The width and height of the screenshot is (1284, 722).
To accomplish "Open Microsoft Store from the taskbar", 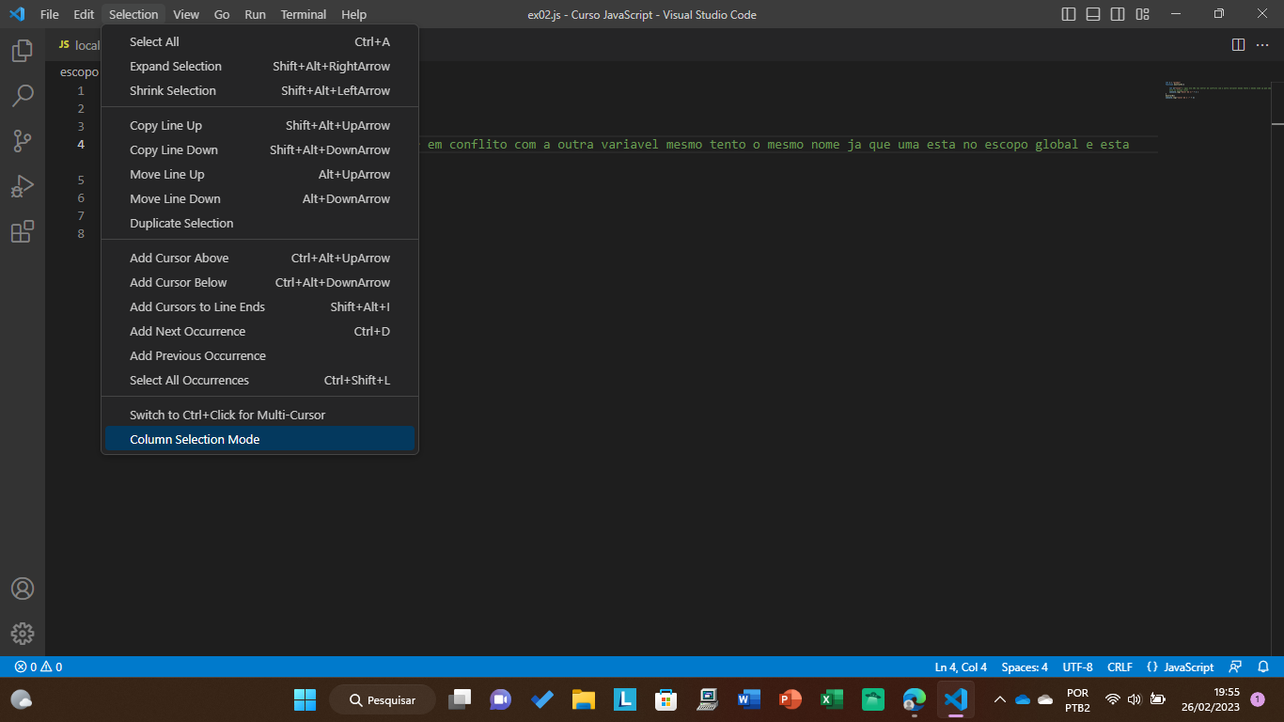I will pyautogui.click(x=666, y=699).
